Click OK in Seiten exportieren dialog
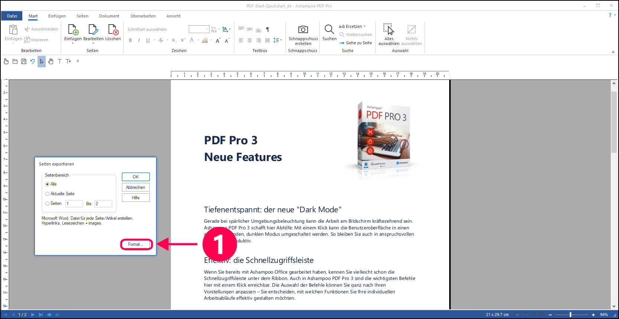Screen dimensions: 619x319 [x=136, y=177]
